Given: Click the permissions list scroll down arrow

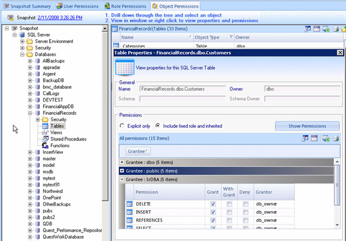Looking at the screenshot, I should pos(337,225).
